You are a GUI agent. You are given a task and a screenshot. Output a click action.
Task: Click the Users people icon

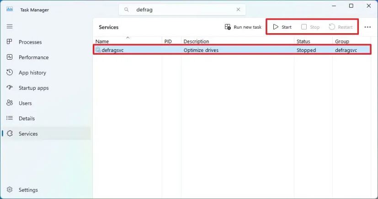pos(10,103)
